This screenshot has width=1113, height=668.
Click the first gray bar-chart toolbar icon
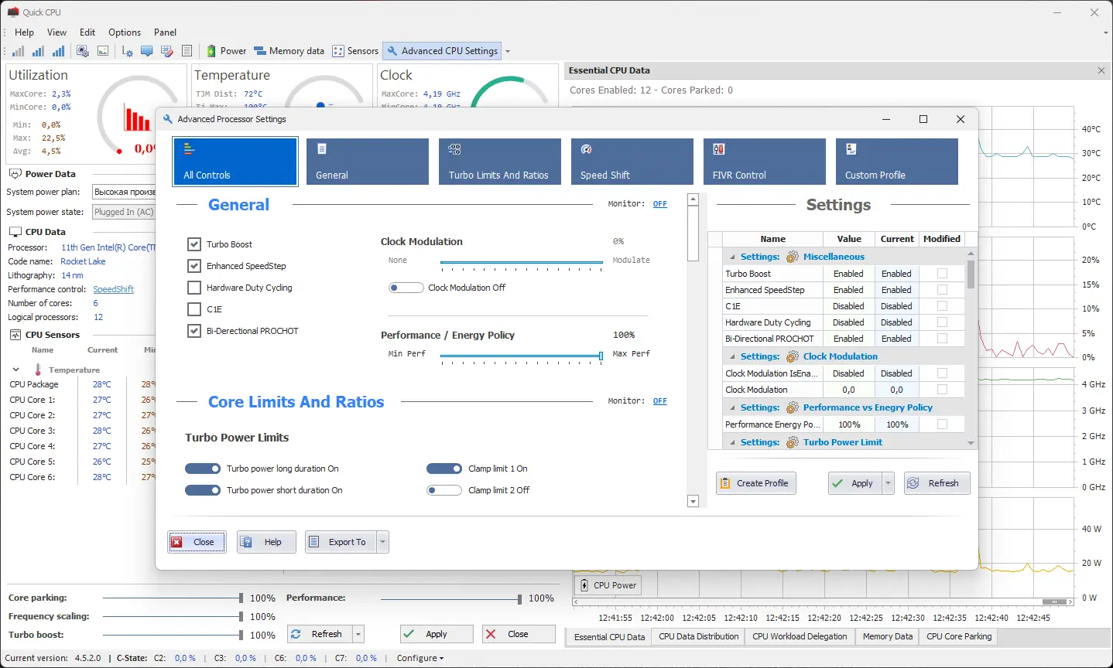(18, 51)
